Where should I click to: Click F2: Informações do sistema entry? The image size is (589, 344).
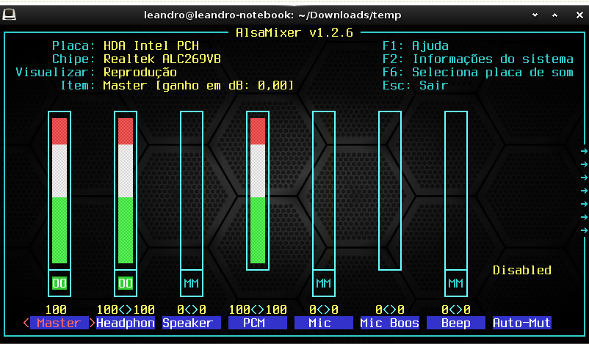(x=478, y=59)
